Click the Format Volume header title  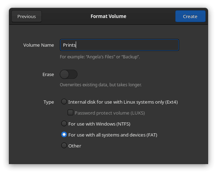coord(108,16)
